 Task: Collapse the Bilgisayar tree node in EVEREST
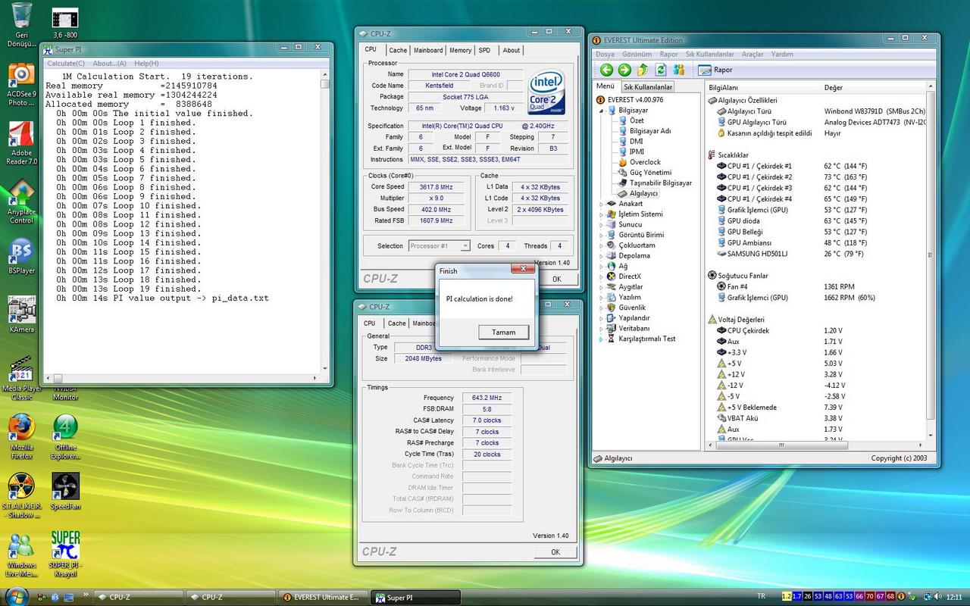tap(602, 110)
